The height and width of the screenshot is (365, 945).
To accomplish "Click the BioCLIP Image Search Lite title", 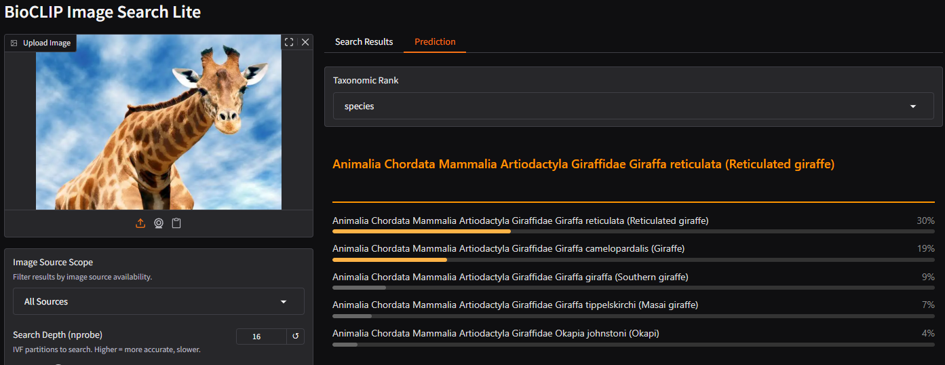I will point(102,12).
